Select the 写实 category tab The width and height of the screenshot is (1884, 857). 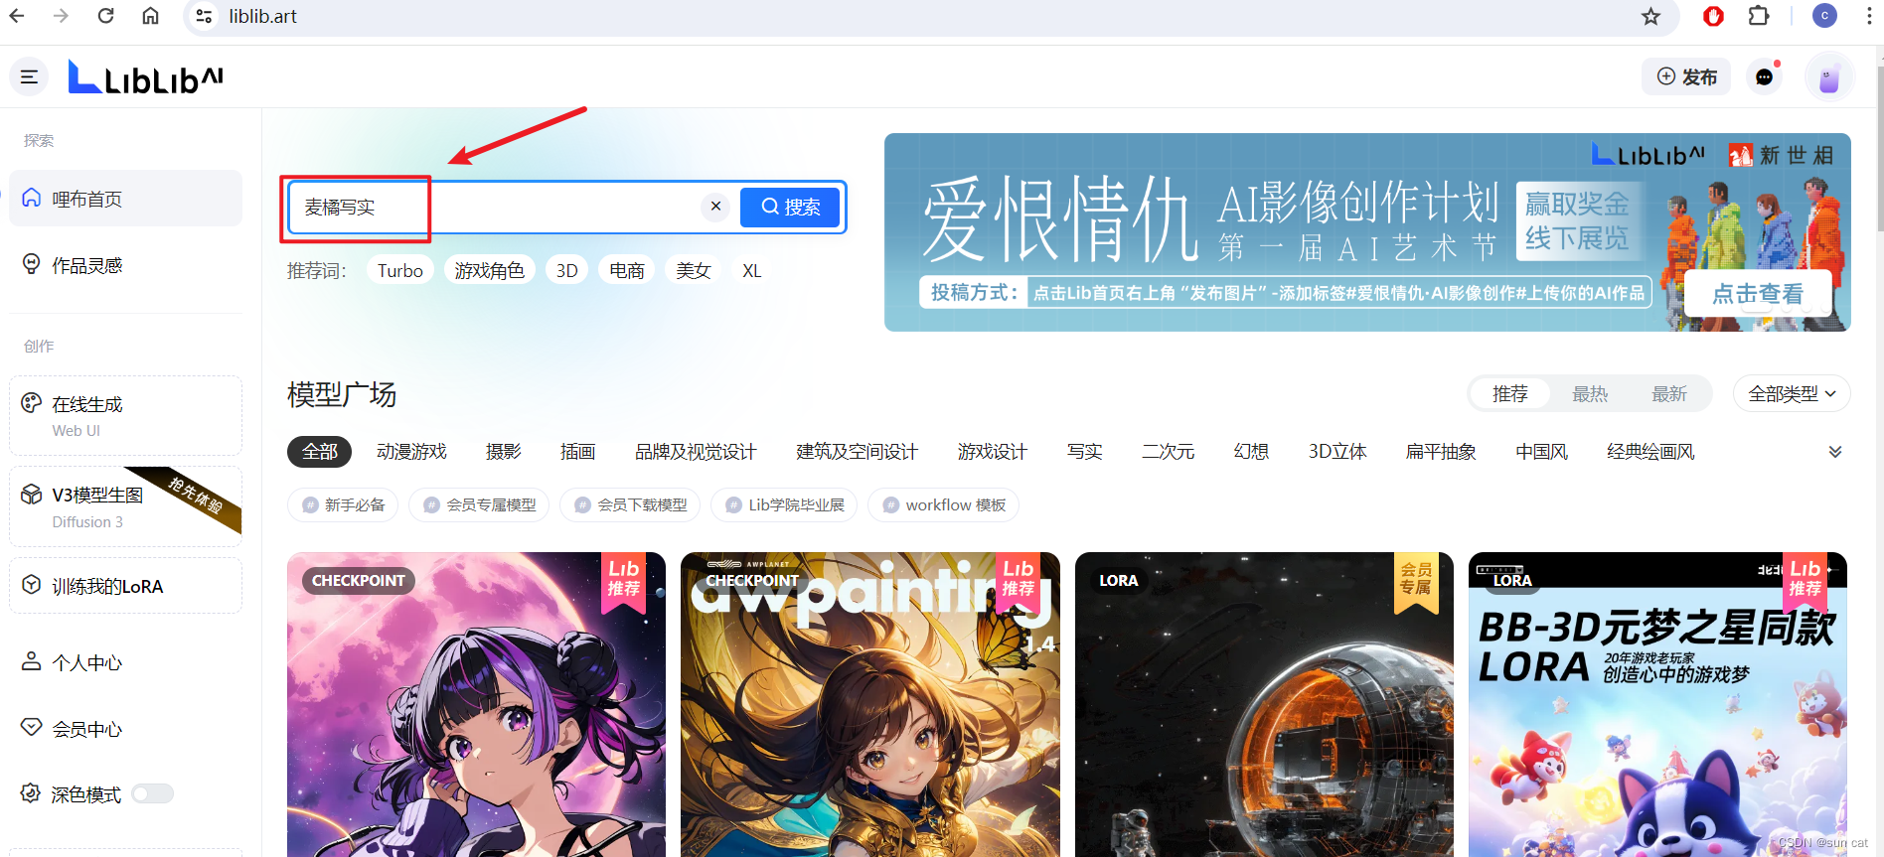[1084, 452]
